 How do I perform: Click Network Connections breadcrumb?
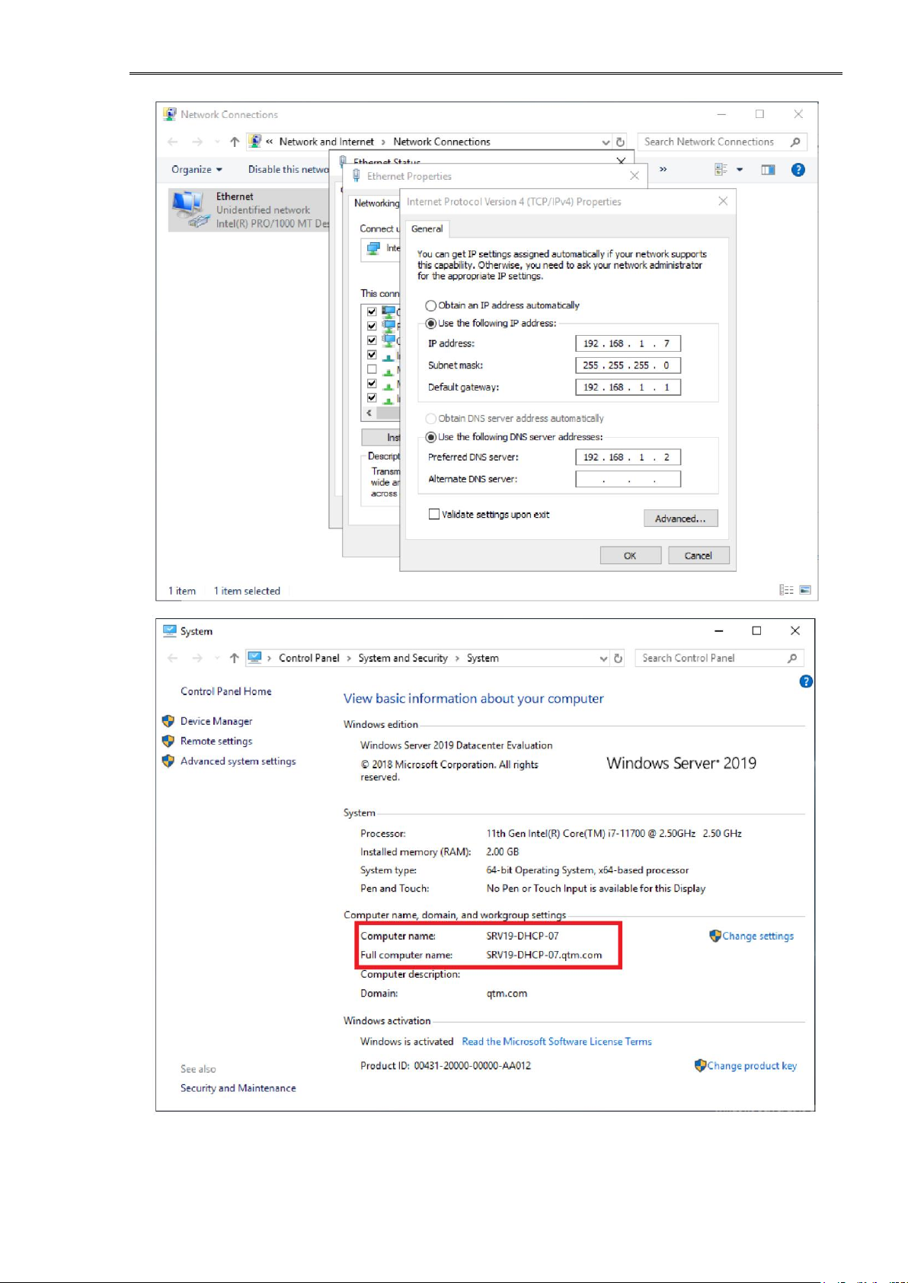442,142
